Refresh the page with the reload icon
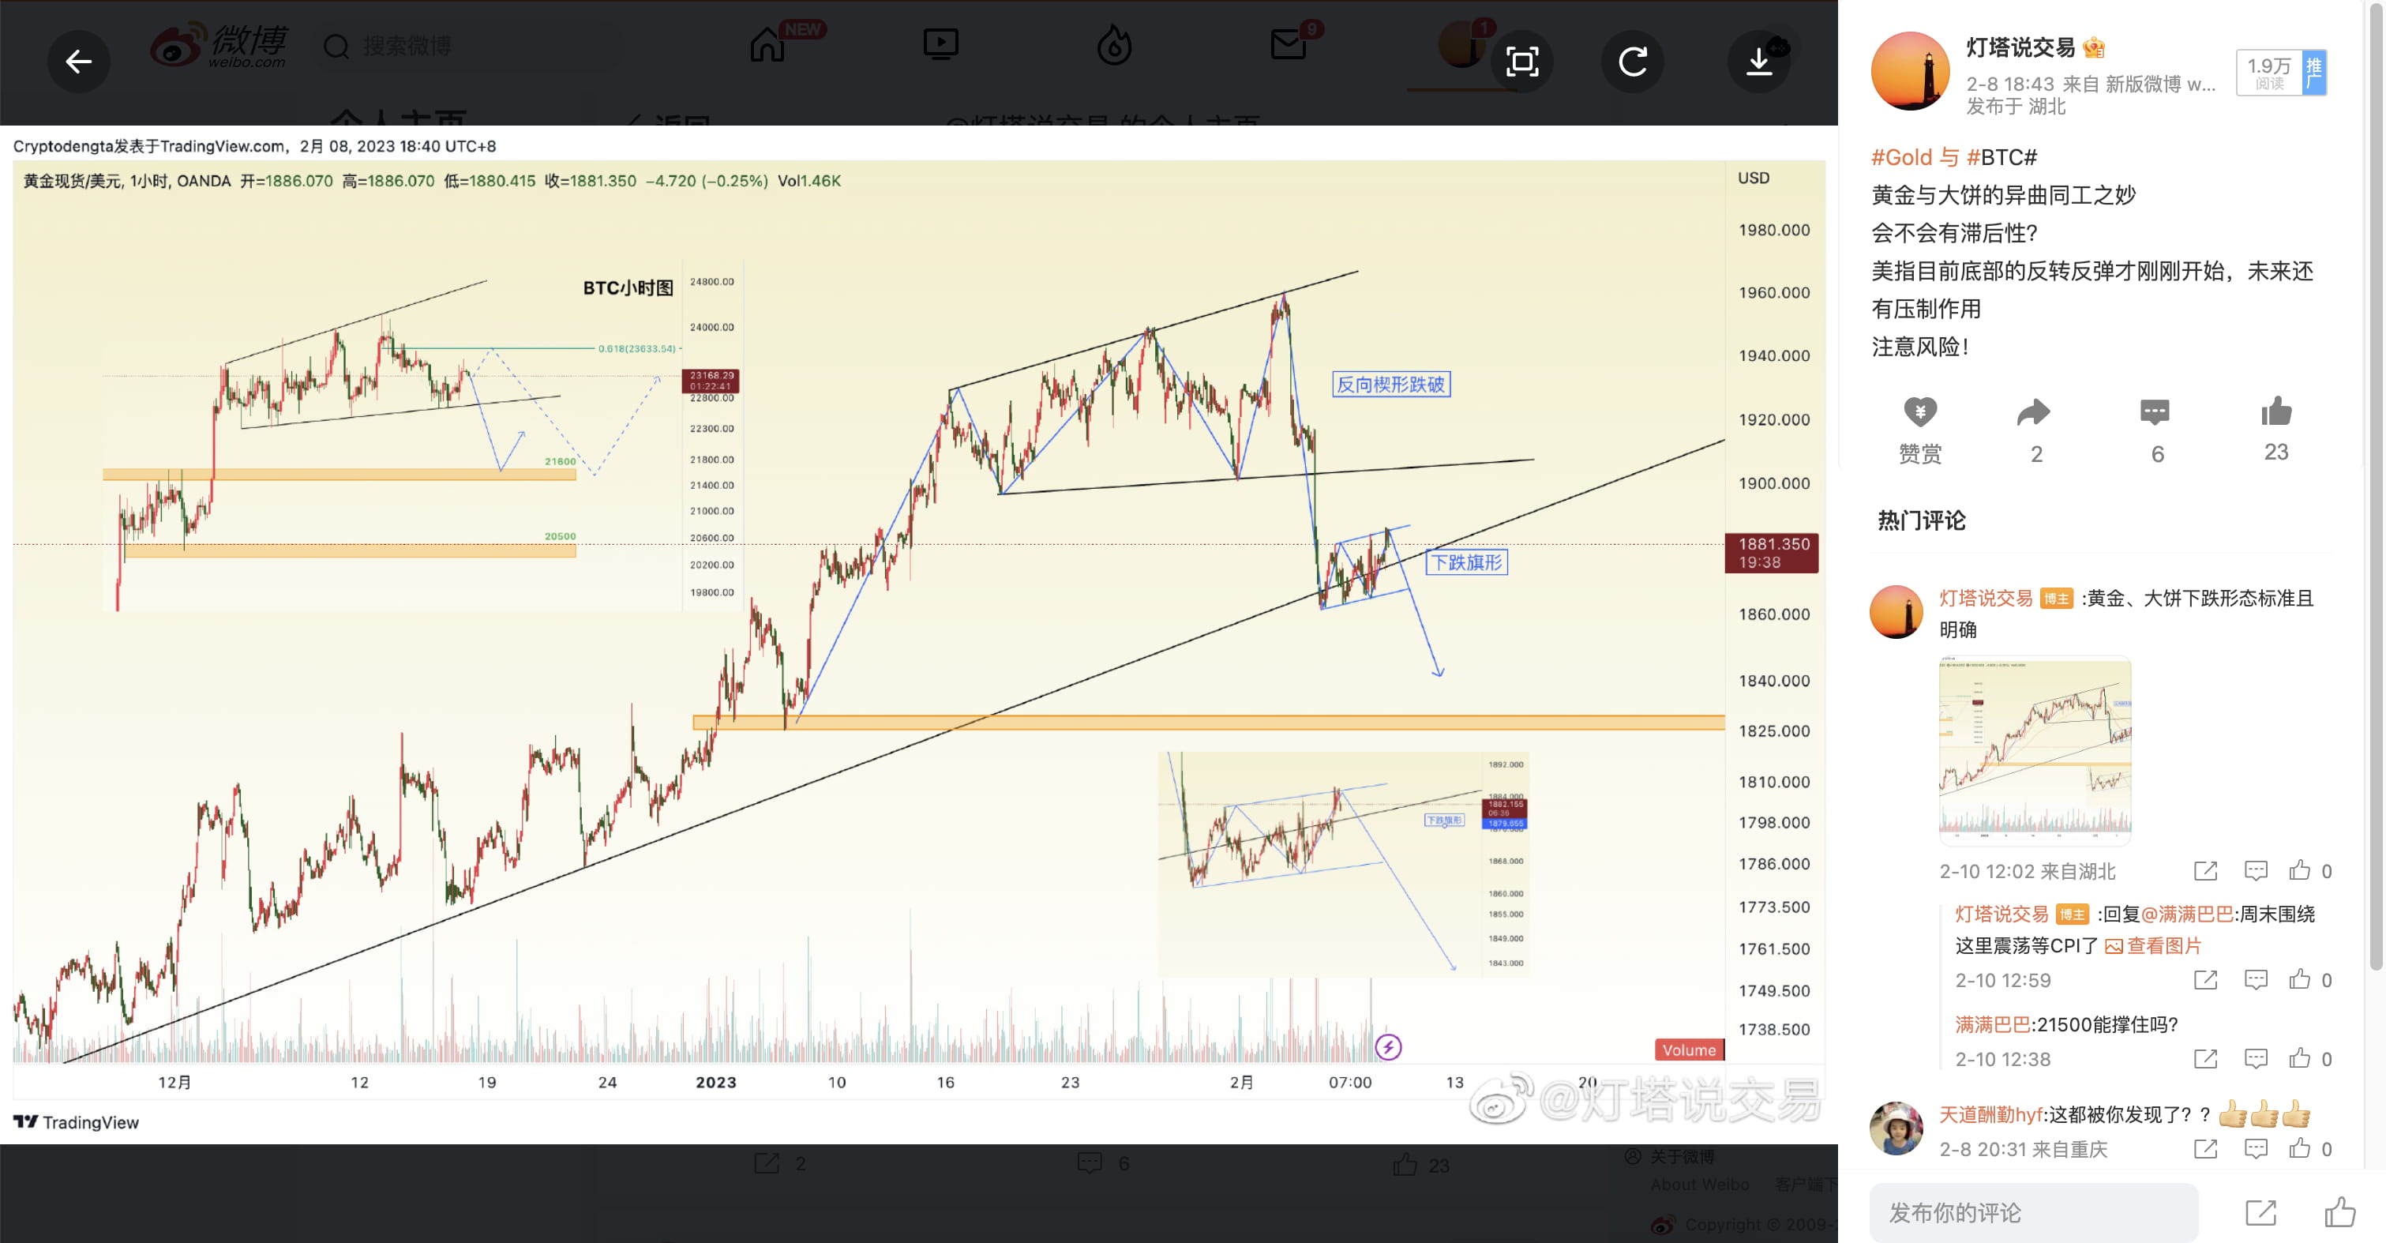The width and height of the screenshot is (2386, 1243). point(1632,61)
